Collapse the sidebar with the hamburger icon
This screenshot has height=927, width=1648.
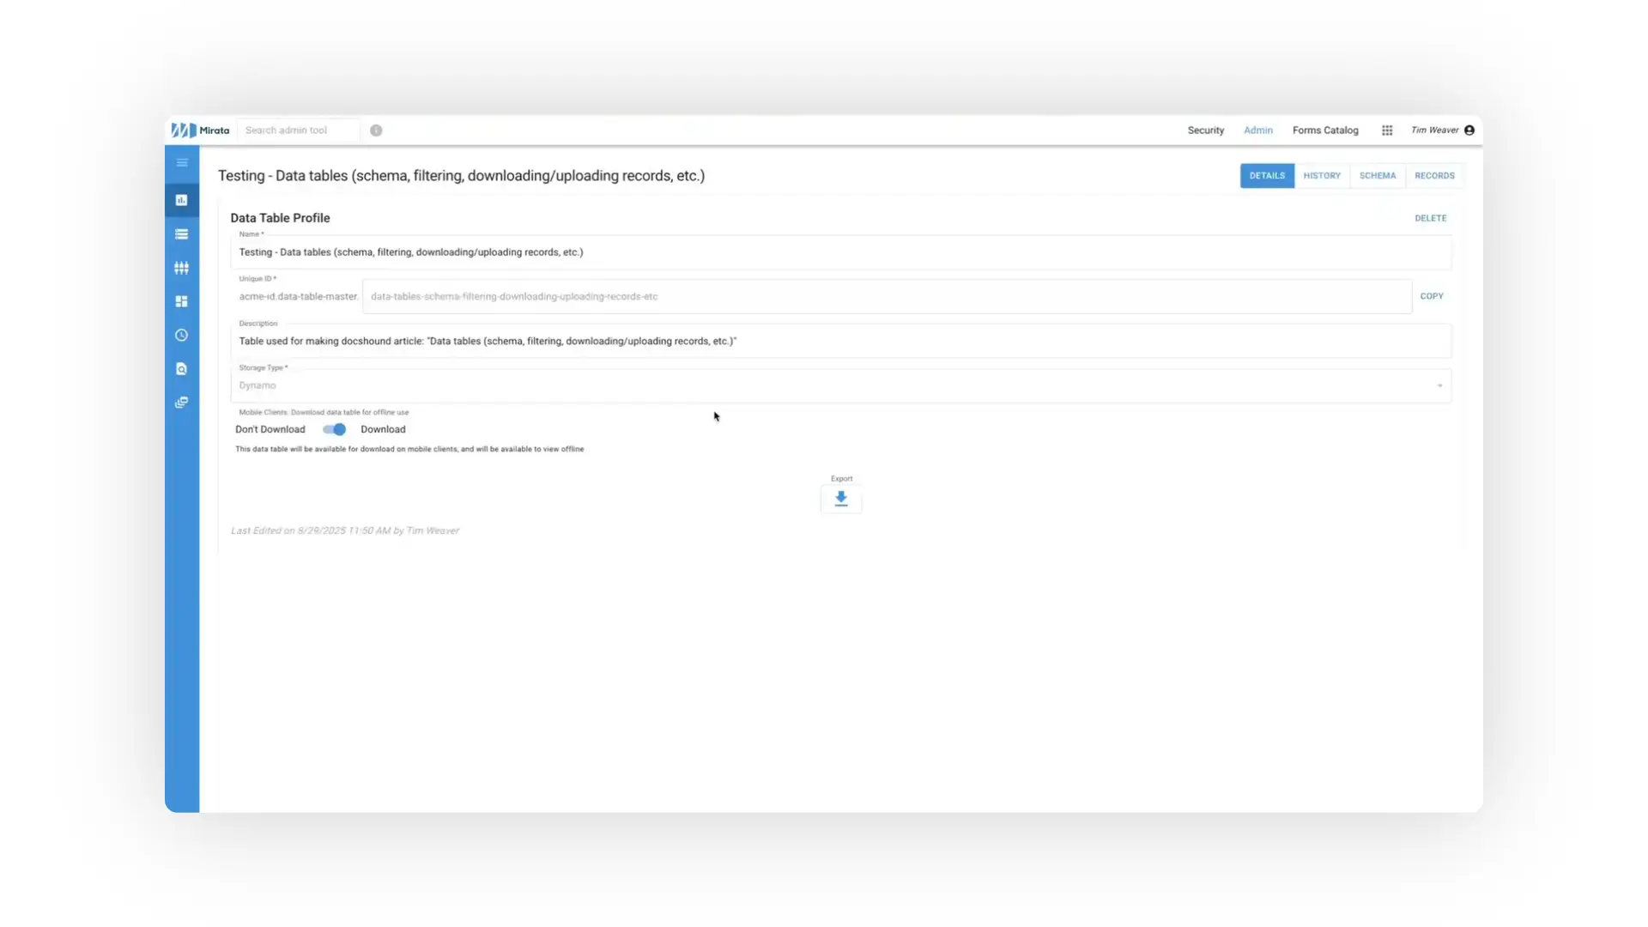coord(181,161)
